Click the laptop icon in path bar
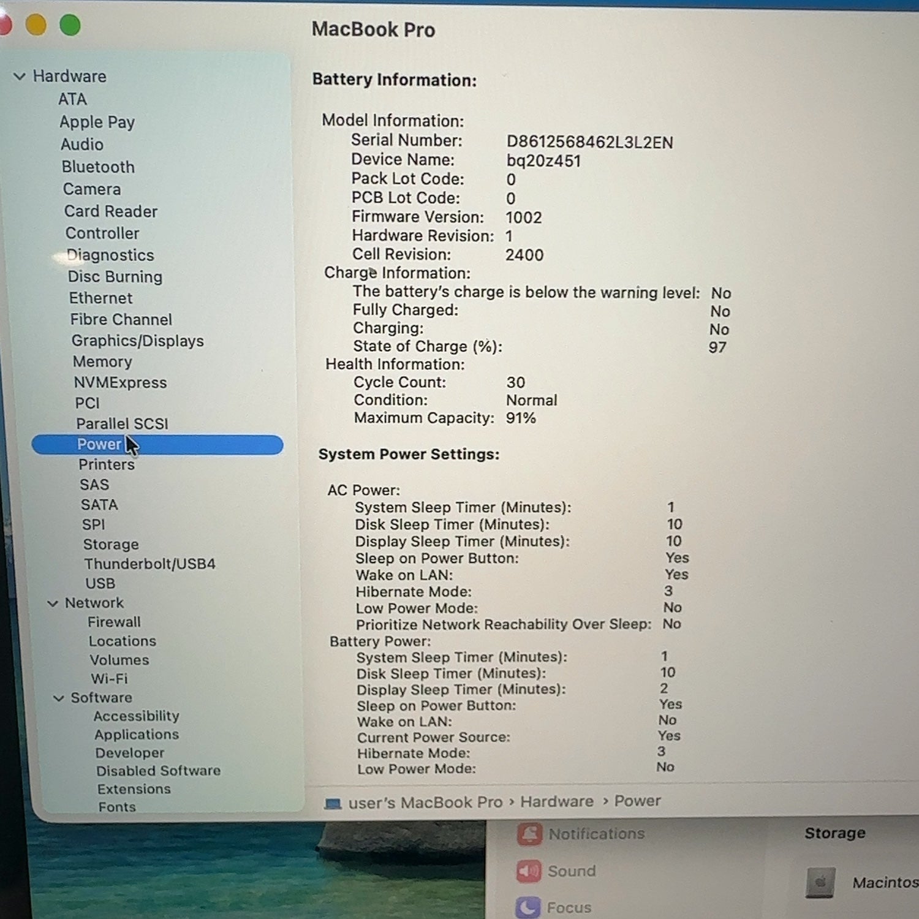The height and width of the screenshot is (919, 919). pyautogui.click(x=333, y=803)
